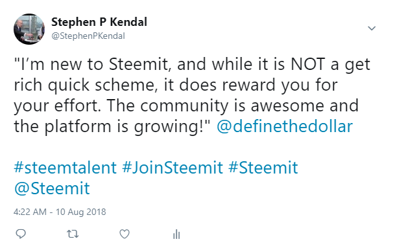Click the reply speech bubble icon
This screenshot has width=395, height=248.
click(x=21, y=234)
